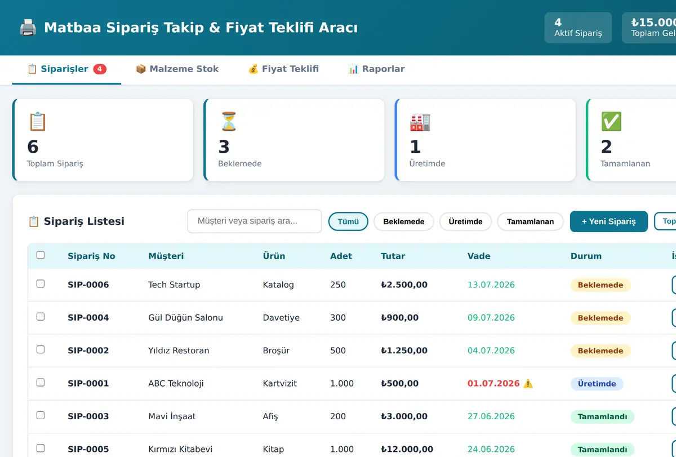Click customer name ABC Teknoloji

click(x=176, y=383)
